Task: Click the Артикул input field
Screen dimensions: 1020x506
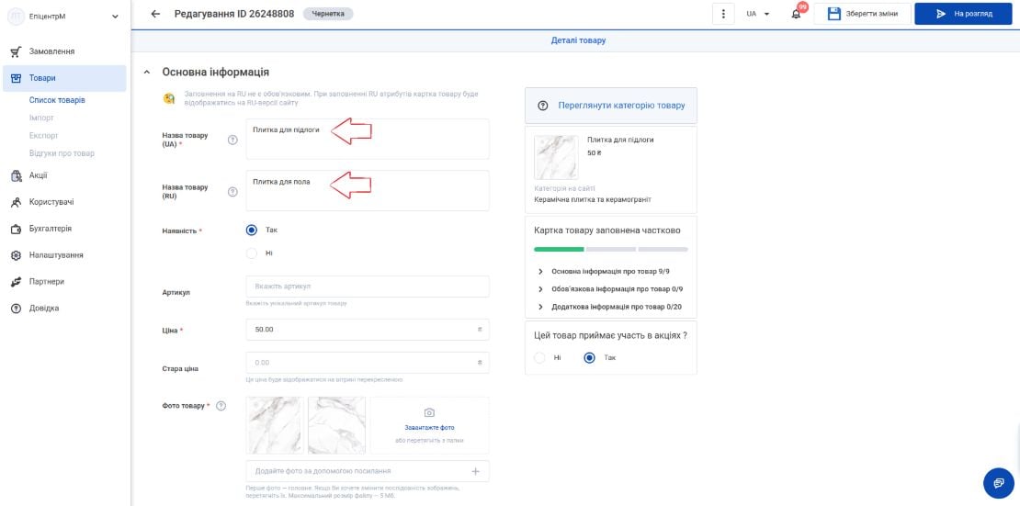Action: coord(368,287)
